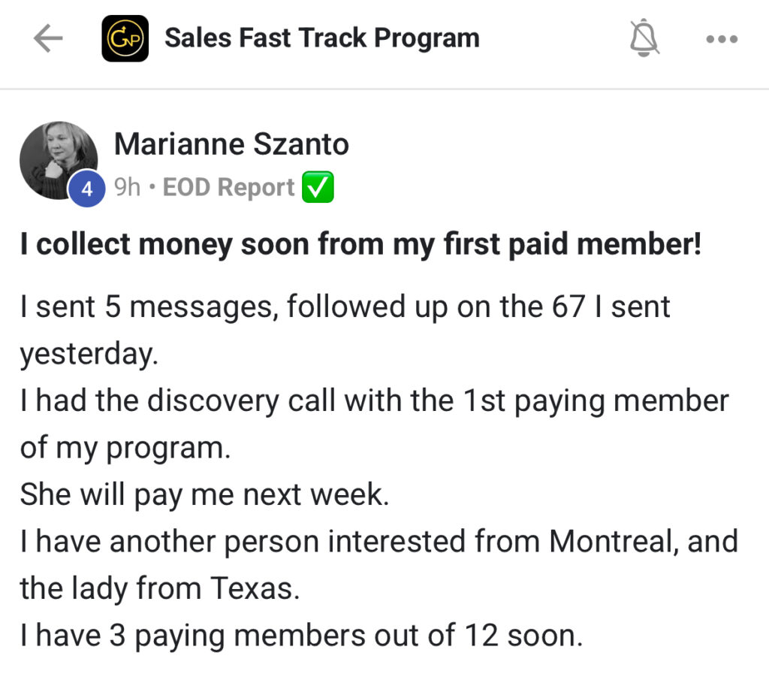This screenshot has height=698, width=769.
Task: Open the bold "I collect money soon" headline
Action: (x=360, y=245)
